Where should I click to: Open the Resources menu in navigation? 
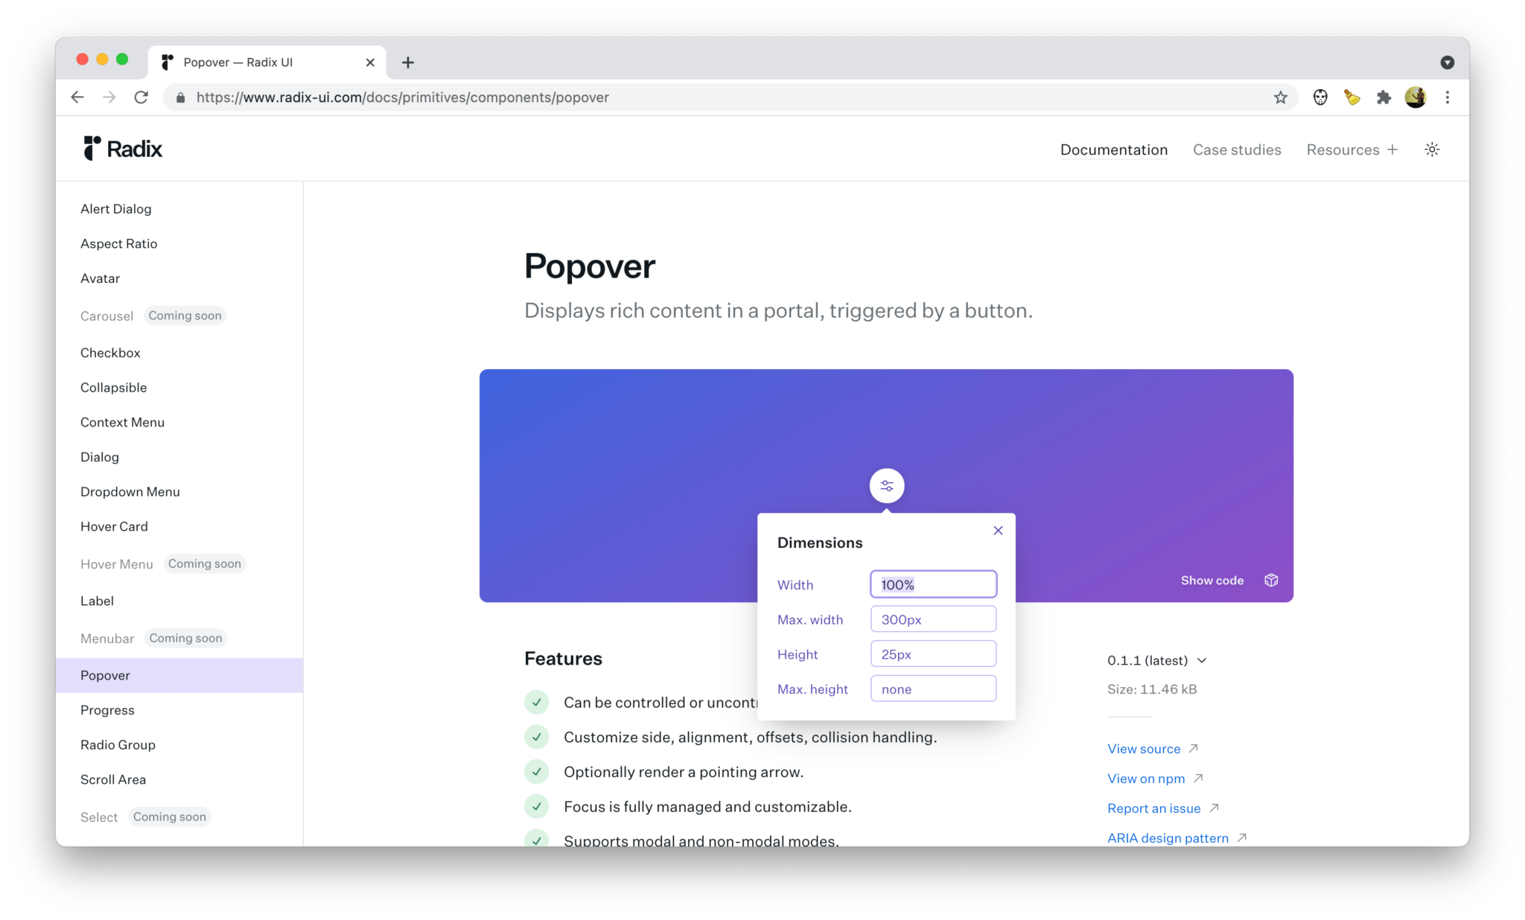click(1351, 149)
